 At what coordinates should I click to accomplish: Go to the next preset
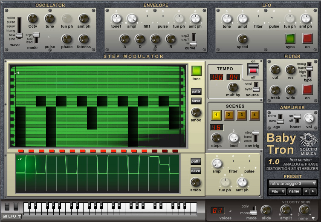(x=313, y=191)
